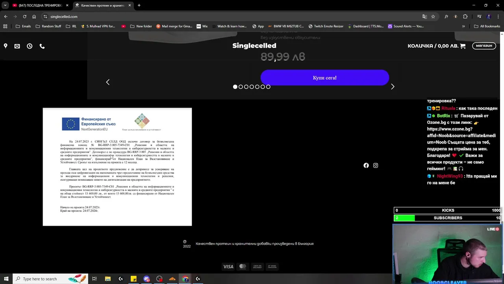Open the Instagram profile icon

[x=376, y=165]
